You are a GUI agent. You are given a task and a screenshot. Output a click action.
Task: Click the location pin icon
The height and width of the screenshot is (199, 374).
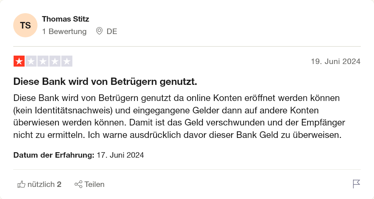pos(99,31)
